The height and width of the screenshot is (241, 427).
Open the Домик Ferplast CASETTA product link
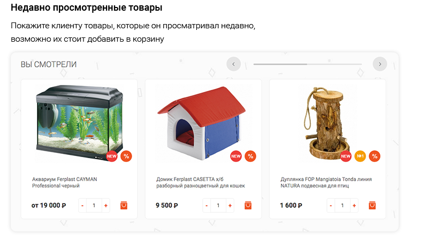click(x=201, y=183)
